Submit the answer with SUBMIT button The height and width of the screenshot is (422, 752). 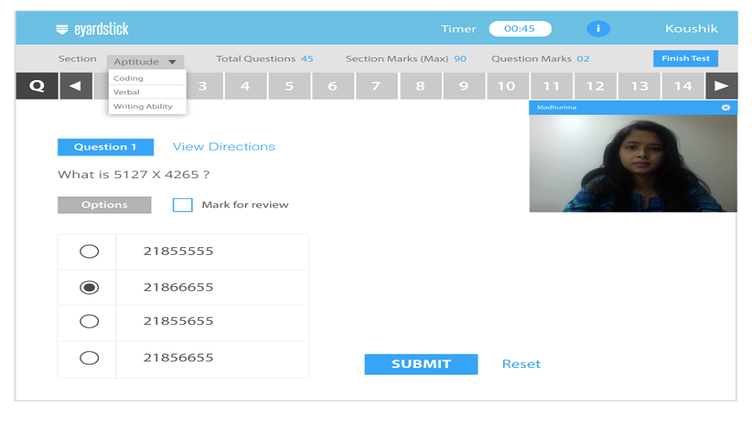[421, 364]
